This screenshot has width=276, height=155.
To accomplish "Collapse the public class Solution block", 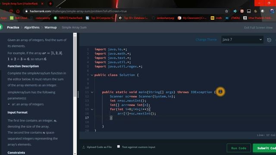I will [x=92, y=75].
